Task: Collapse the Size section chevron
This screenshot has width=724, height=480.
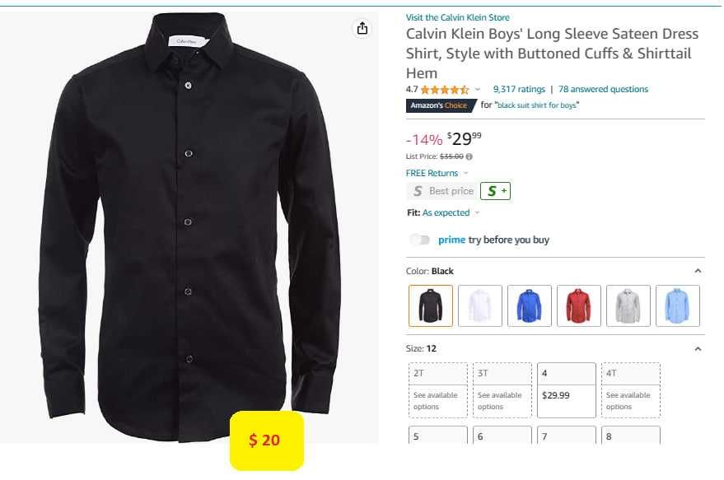Action: coord(698,348)
